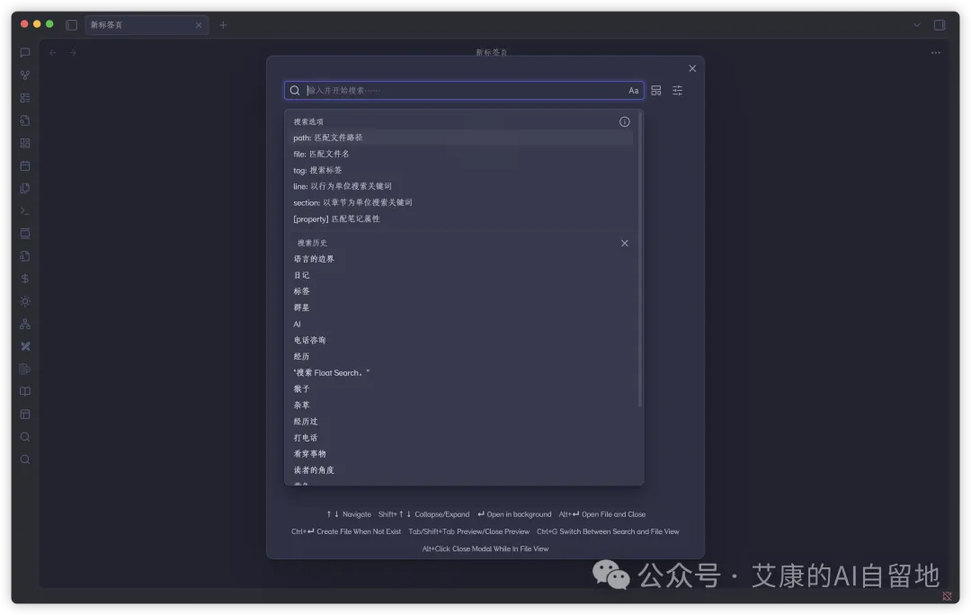Image resolution: width=971 pixels, height=615 pixels.
Task: Add a new tab with the plus button
Action: click(223, 25)
